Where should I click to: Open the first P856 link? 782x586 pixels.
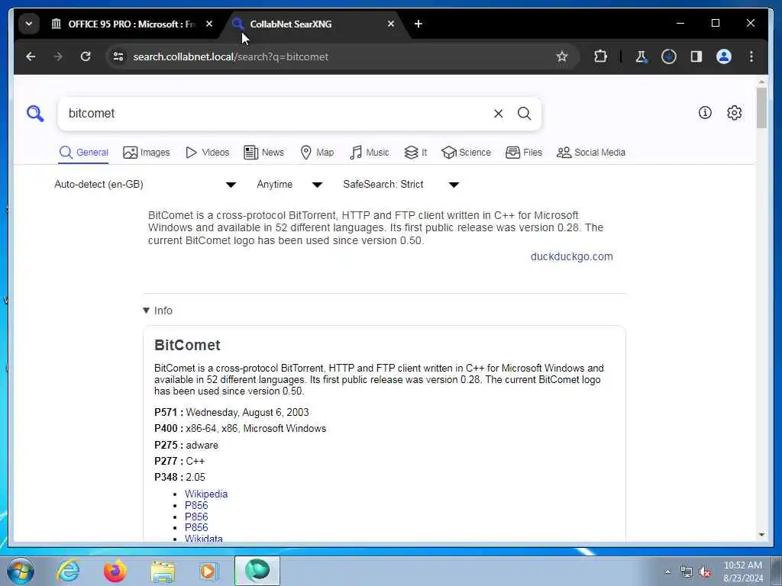click(196, 505)
